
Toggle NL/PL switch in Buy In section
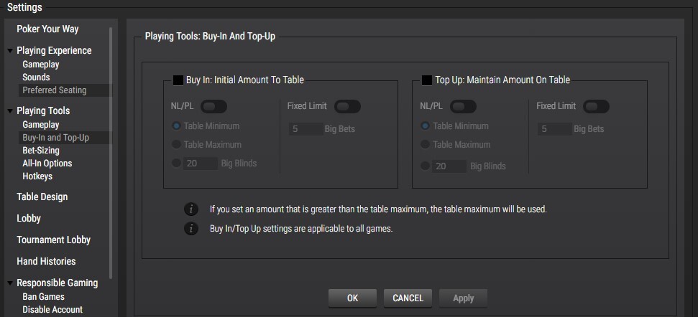coord(213,106)
